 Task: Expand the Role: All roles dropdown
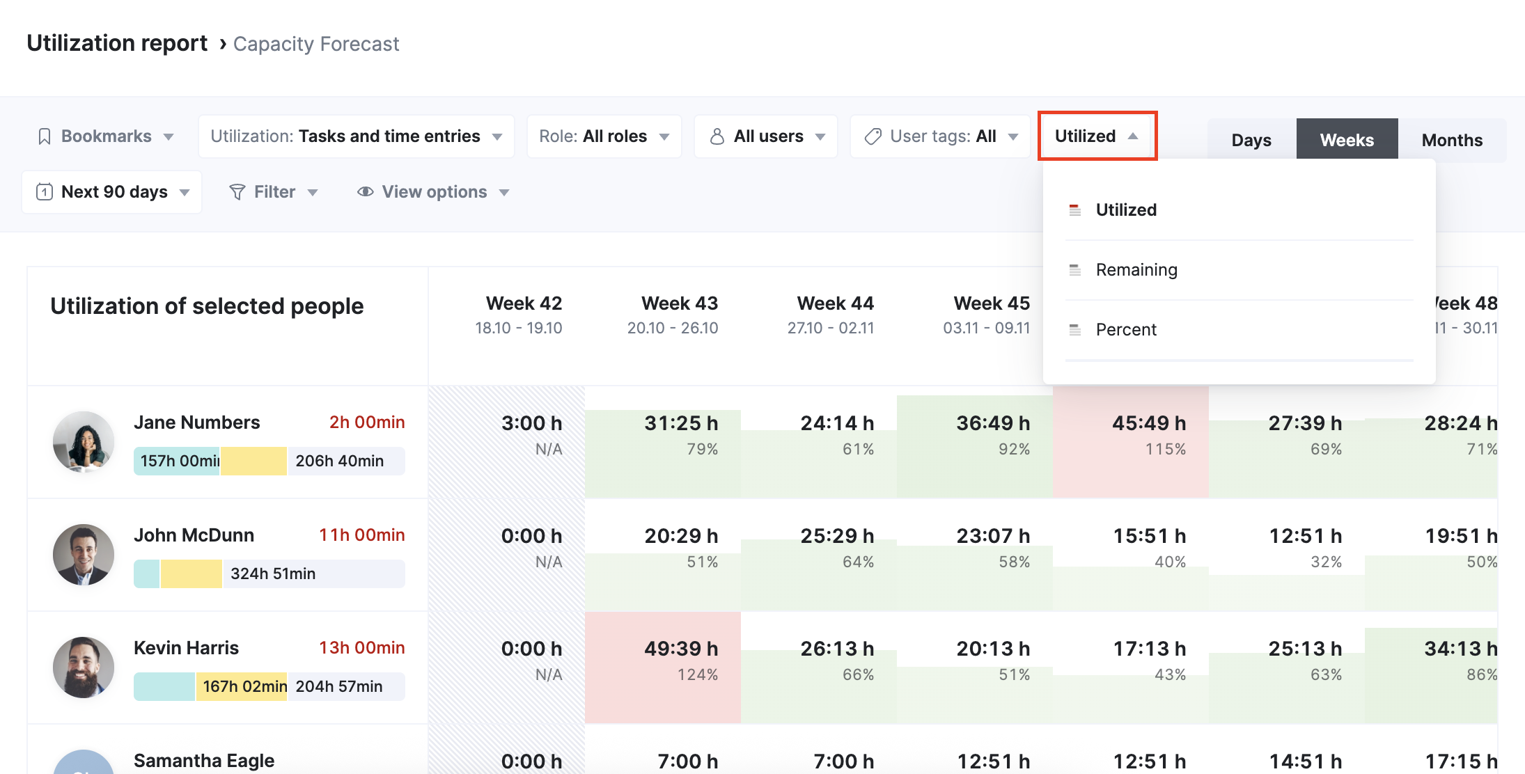(x=604, y=136)
